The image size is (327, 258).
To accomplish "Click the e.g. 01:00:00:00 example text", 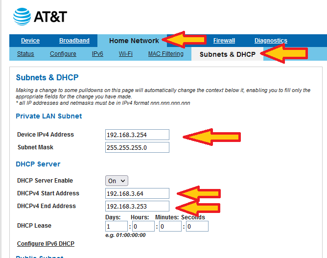I will point(125,235).
